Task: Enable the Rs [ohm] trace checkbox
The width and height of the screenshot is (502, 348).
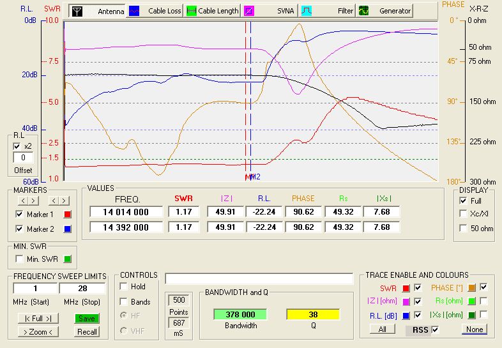Action: tap(484, 301)
